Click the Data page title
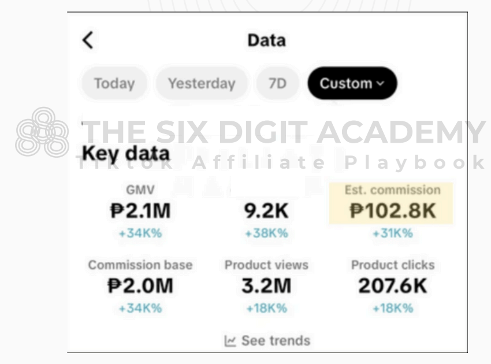 coord(266,40)
